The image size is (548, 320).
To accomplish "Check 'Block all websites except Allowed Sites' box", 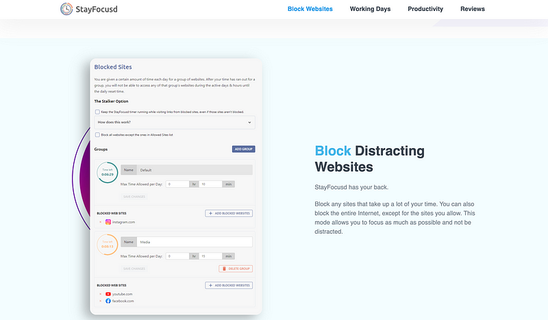I will 97,134.
